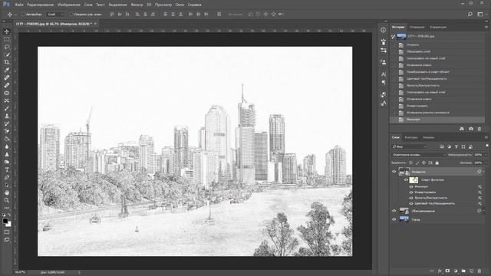Select the Crop tool
The height and width of the screenshot is (276, 491).
pos(7,62)
